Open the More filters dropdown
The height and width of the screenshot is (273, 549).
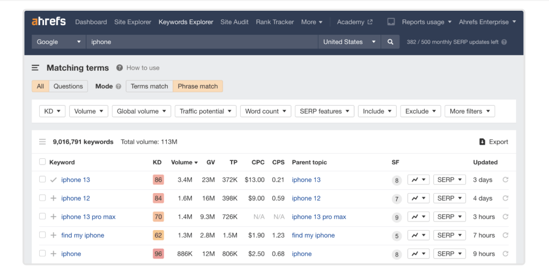point(470,111)
